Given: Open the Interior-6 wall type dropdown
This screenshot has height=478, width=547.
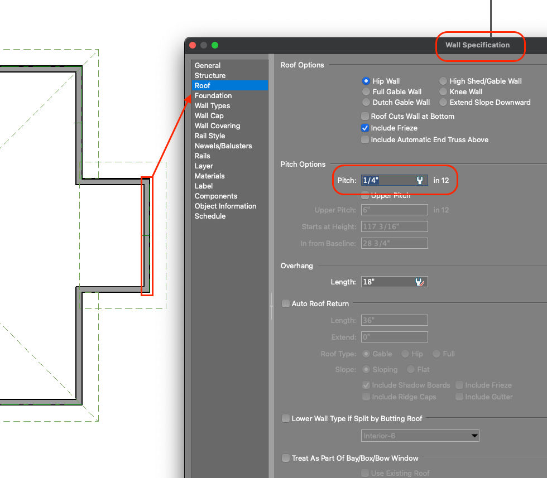Looking at the screenshot, I should coord(420,436).
